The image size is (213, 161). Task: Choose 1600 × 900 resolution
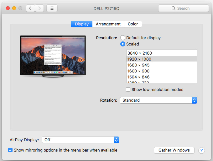(162, 71)
